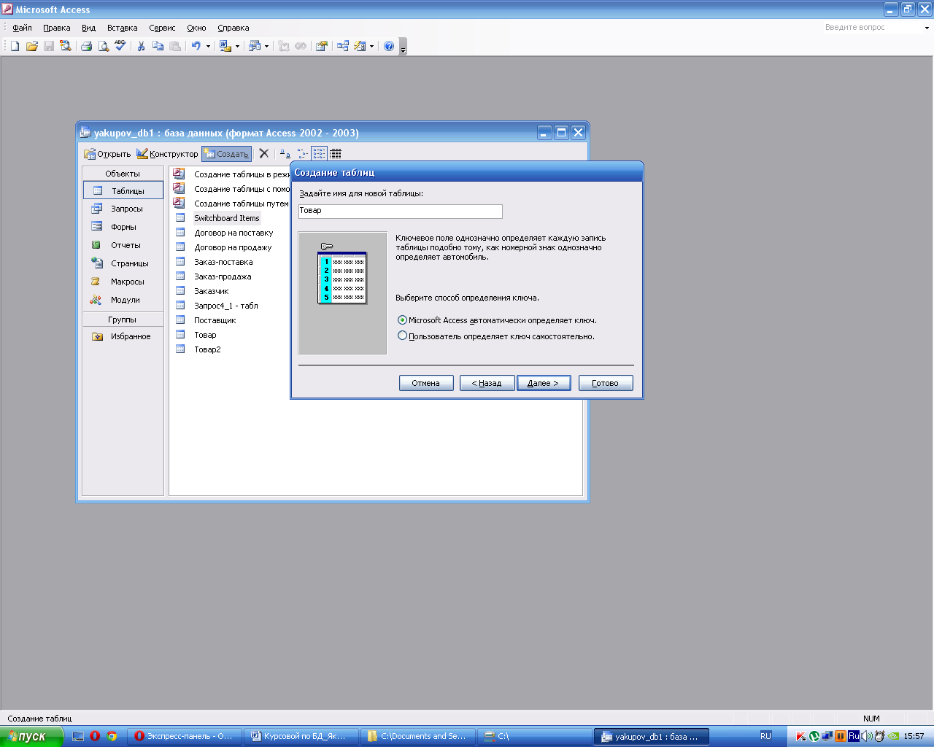Open the Формы objects category
This screenshot has height=747, width=934.
pos(123,227)
